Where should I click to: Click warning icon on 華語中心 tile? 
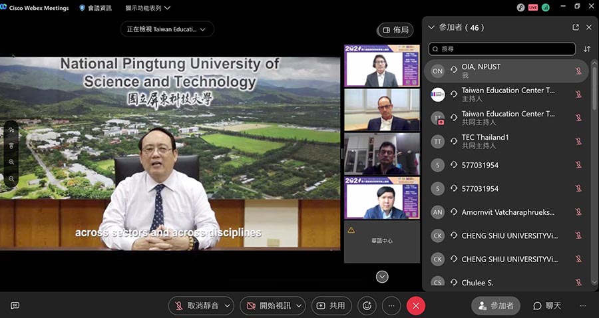click(351, 230)
